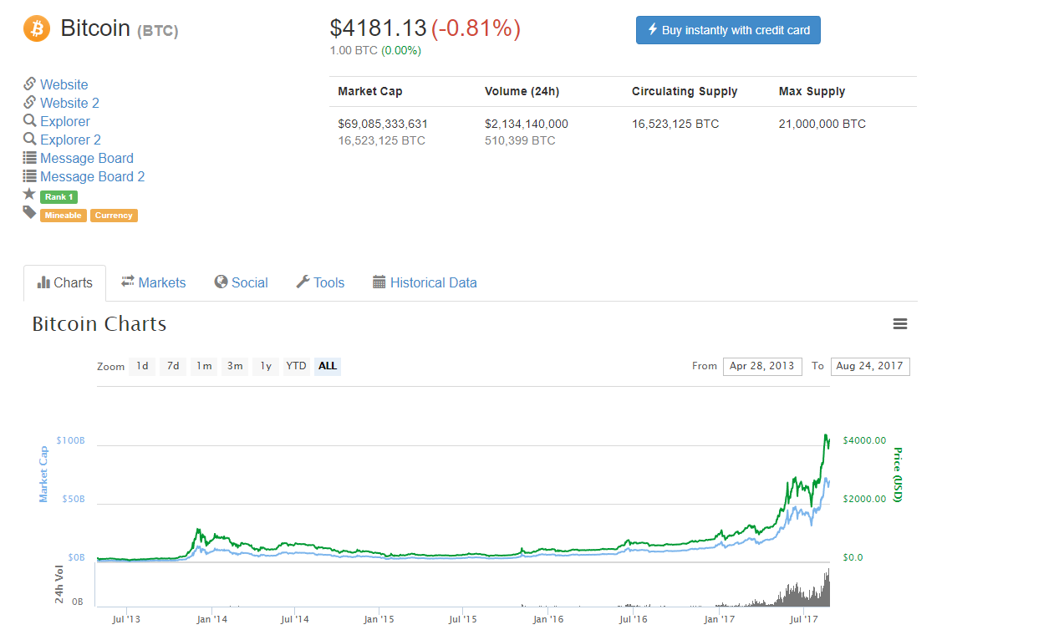Screen dimensions: 1054x640
Task: Click the link icon next to Website
Action: (x=29, y=84)
